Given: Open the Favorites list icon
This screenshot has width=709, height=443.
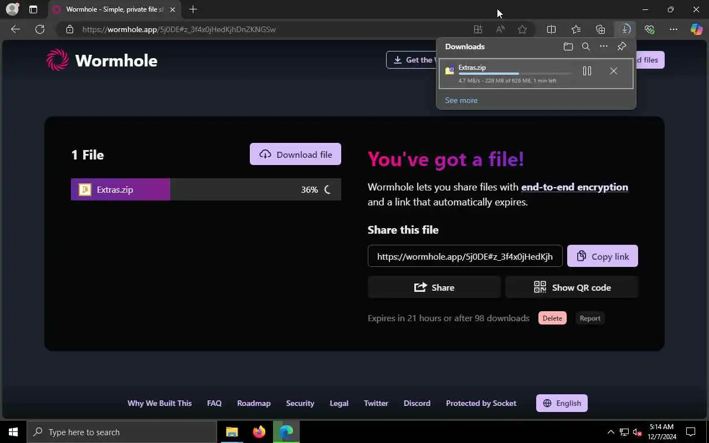Looking at the screenshot, I should click(576, 29).
